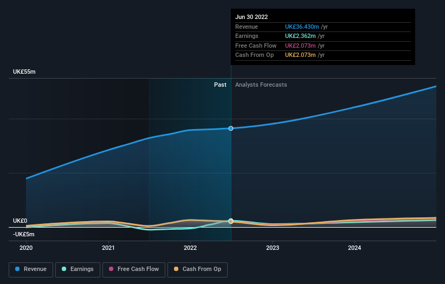Click the Past label on chart
Viewport: 445px width, 284px height.
pyautogui.click(x=220, y=85)
